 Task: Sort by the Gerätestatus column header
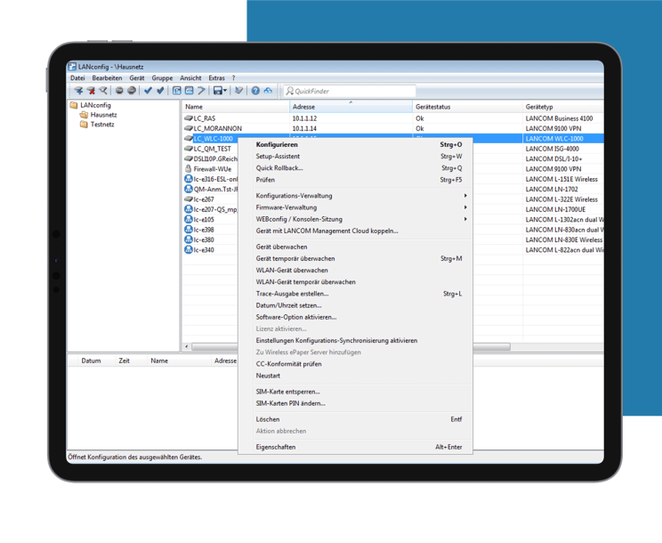point(467,107)
